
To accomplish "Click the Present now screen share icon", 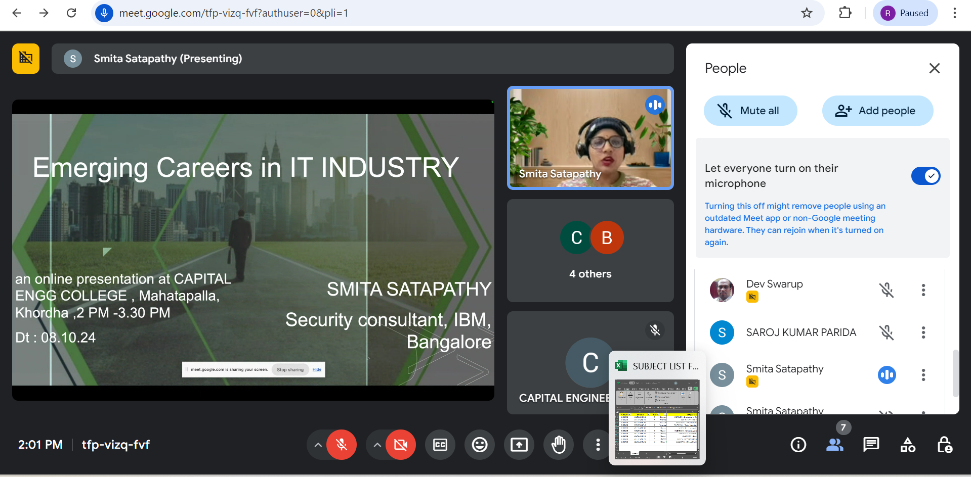I will click(519, 445).
